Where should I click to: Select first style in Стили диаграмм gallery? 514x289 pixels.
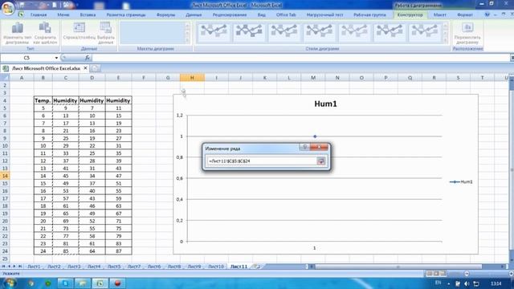click(x=214, y=32)
